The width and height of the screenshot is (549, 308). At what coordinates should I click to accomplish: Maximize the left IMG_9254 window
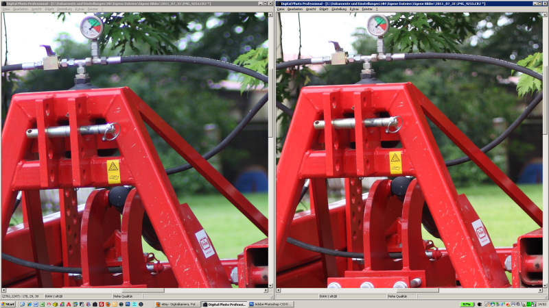click(x=265, y=3)
